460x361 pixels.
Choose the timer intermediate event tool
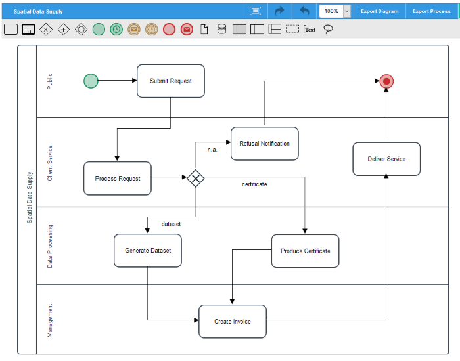click(152, 30)
